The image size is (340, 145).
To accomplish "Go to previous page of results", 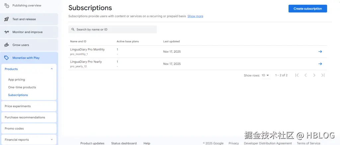I will 305,75.
